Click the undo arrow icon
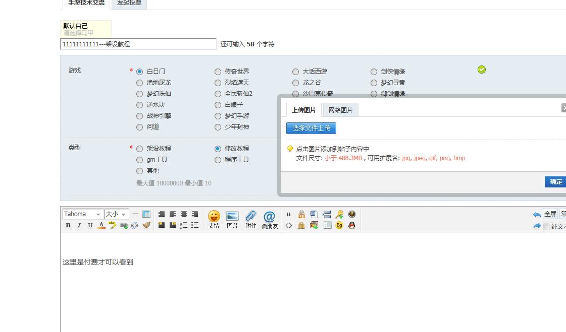Screen dimensions: 566x332 point(537,215)
